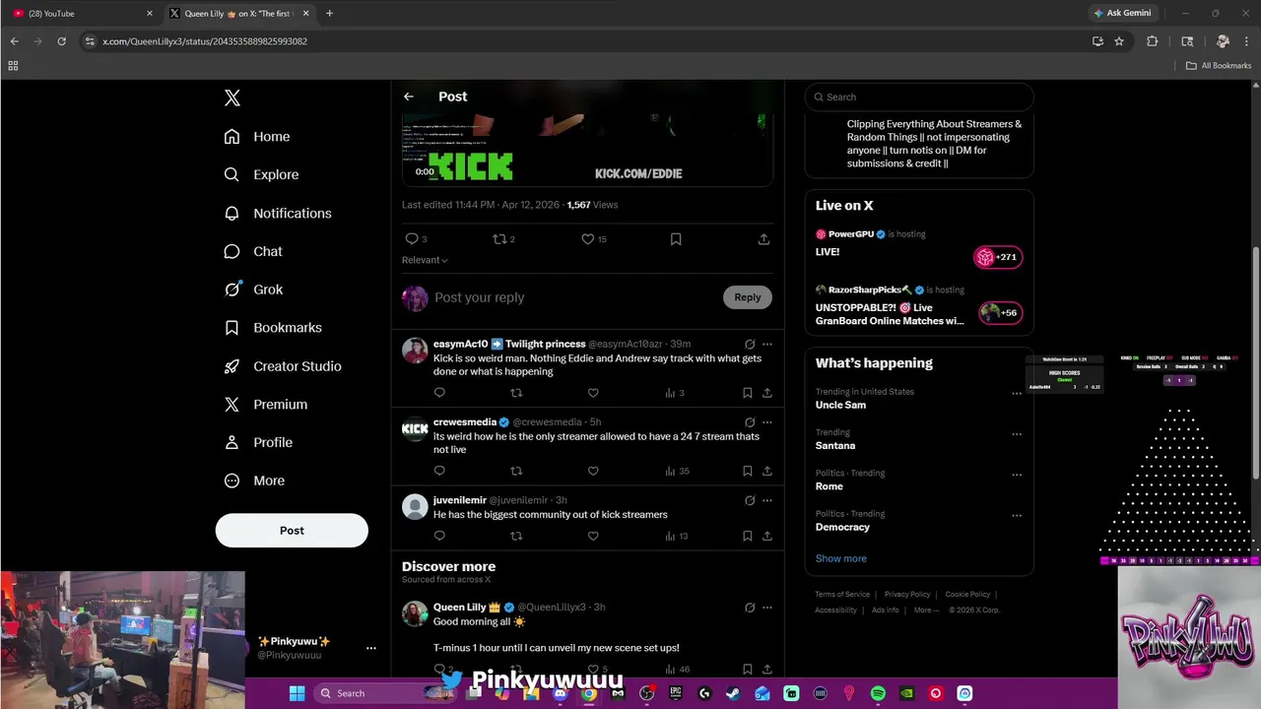The width and height of the screenshot is (1261, 709).
Task: Like juvenilemir's reply
Action: (593, 536)
